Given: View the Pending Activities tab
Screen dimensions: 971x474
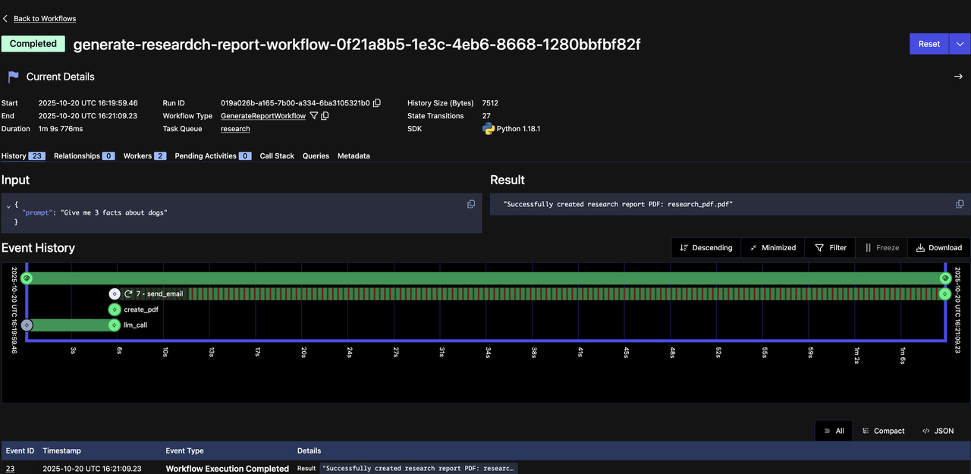Looking at the screenshot, I should point(213,155).
